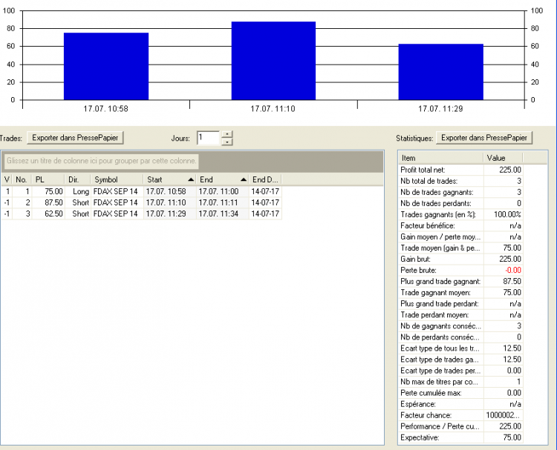This screenshot has height=450, width=557.
Task: Click Start column ascending sort arrow
Action: 191,180
